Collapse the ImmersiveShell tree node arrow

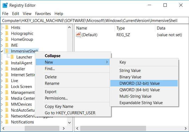click(2, 51)
